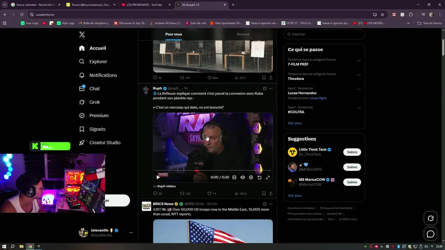The height and width of the screenshot is (250, 445).
Task: Click Conditions d'utilisation footer link
Action: tap(301, 208)
